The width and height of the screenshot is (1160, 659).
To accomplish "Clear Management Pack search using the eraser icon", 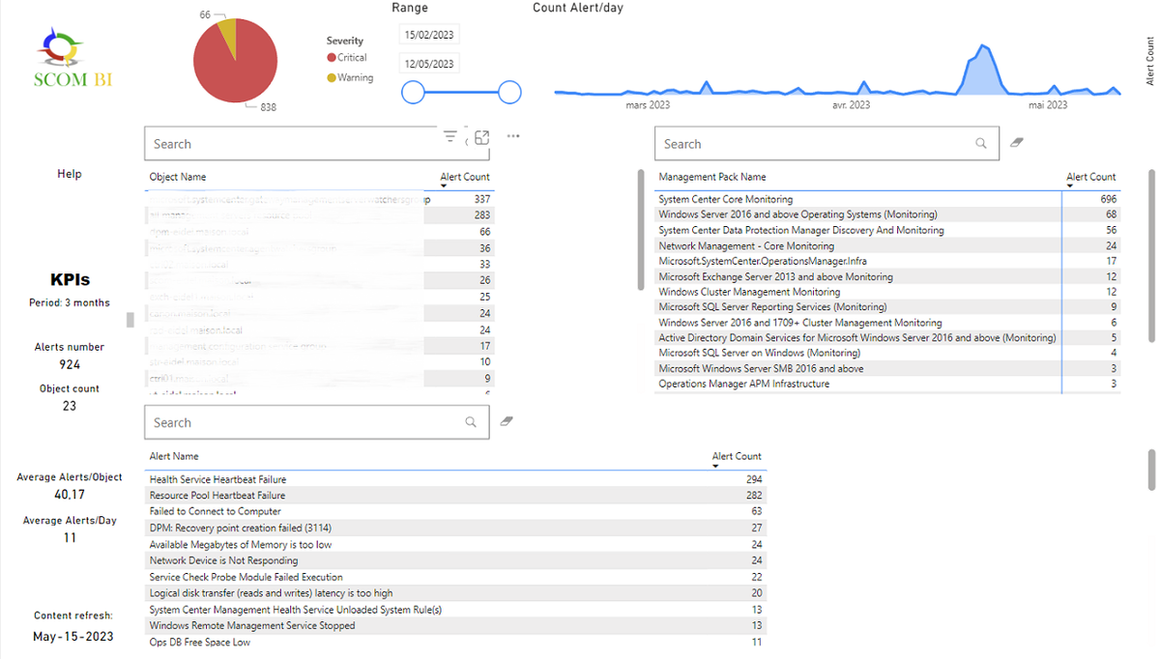I will tap(1017, 142).
